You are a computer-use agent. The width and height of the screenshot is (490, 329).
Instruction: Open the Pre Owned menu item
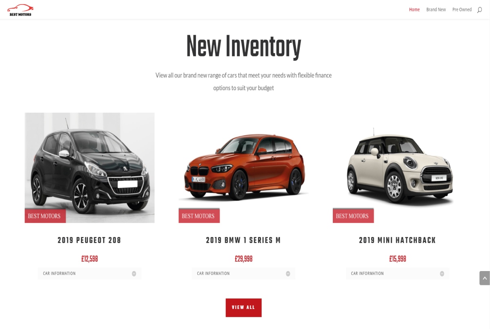pyautogui.click(x=462, y=10)
